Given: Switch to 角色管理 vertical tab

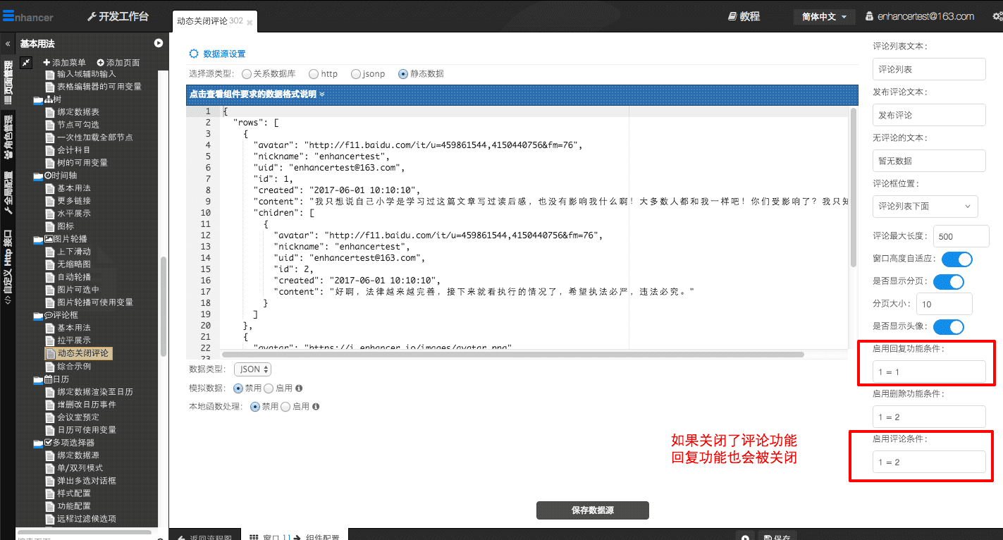Looking at the screenshot, I should point(8,137).
